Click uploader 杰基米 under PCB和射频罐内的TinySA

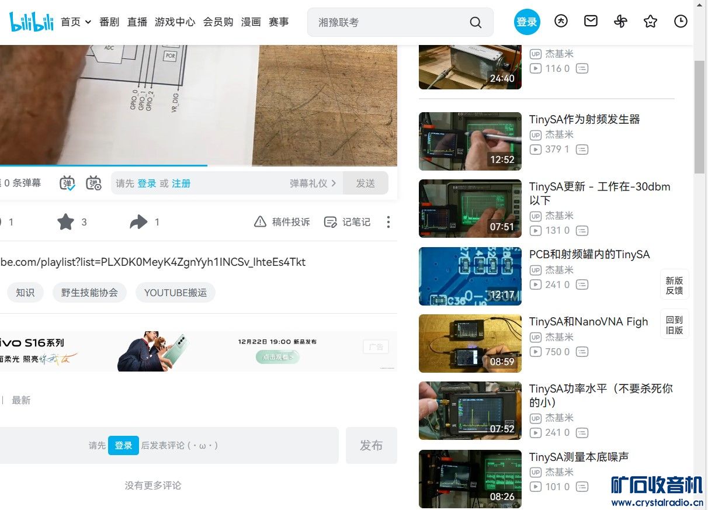pos(560,270)
